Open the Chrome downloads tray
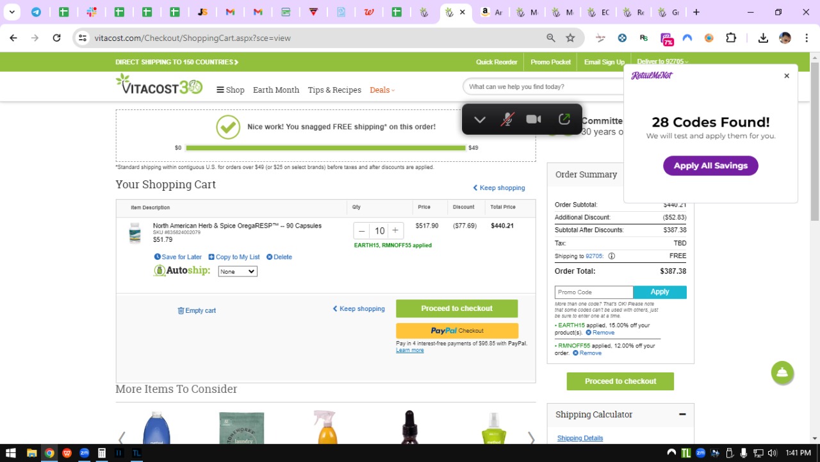 click(x=763, y=38)
